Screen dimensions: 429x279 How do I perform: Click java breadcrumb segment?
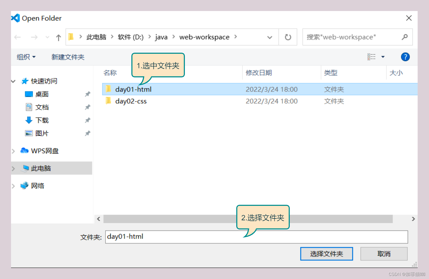pyautogui.click(x=161, y=37)
